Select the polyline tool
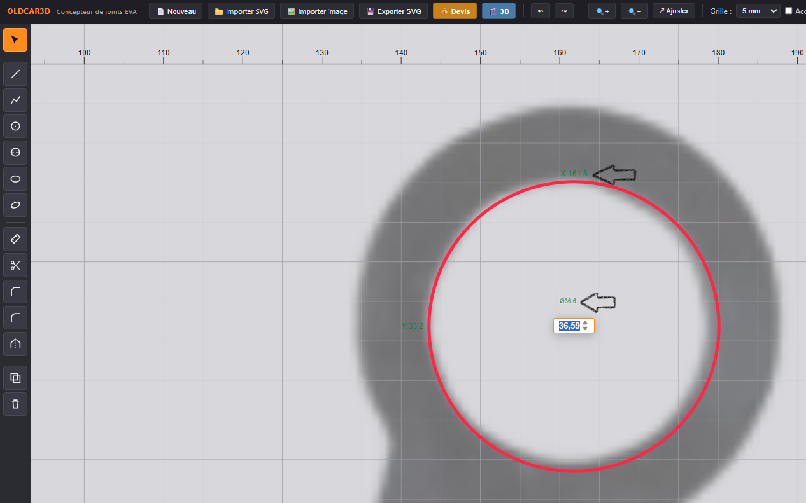The height and width of the screenshot is (503, 806). [x=15, y=100]
